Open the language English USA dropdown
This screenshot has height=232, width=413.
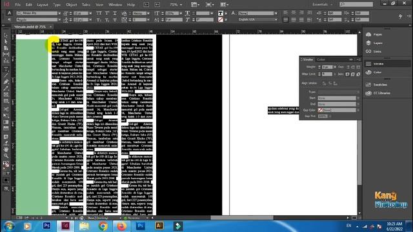click(276, 20)
